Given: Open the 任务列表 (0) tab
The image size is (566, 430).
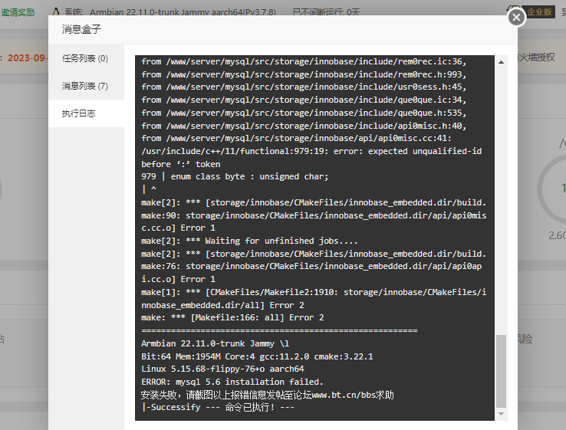Looking at the screenshot, I should [x=86, y=58].
